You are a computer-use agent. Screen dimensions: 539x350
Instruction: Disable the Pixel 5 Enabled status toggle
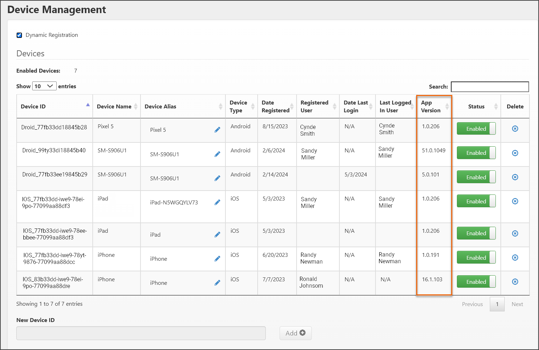(476, 129)
